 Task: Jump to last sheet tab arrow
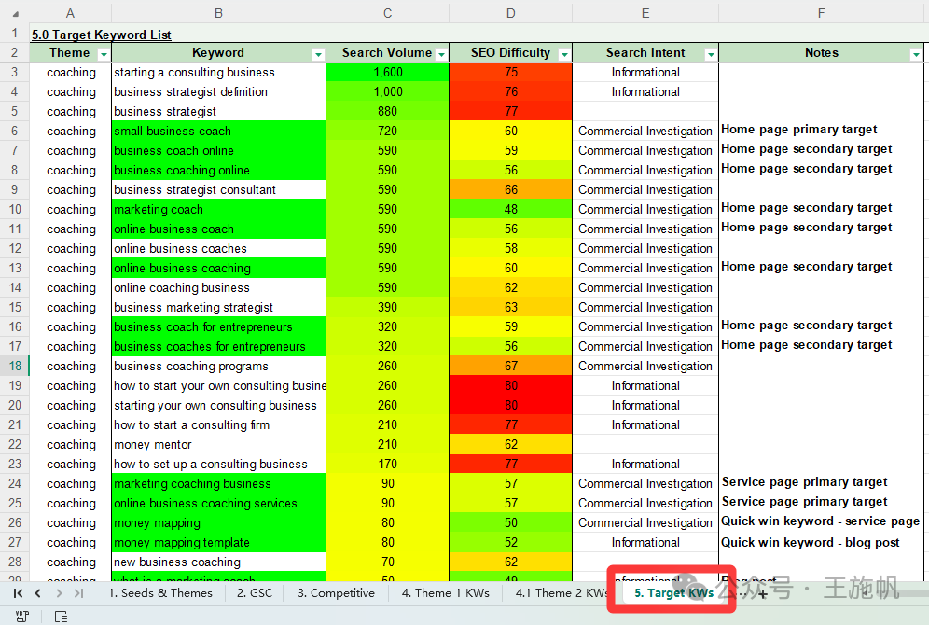pyautogui.click(x=78, y=593)
